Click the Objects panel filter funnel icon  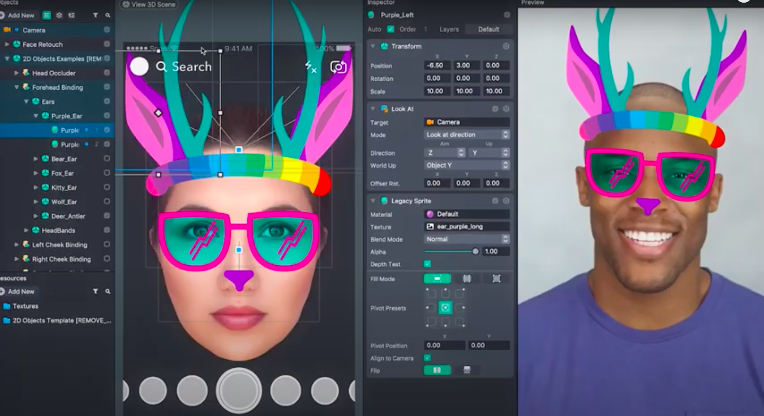[x=95, y=16]
